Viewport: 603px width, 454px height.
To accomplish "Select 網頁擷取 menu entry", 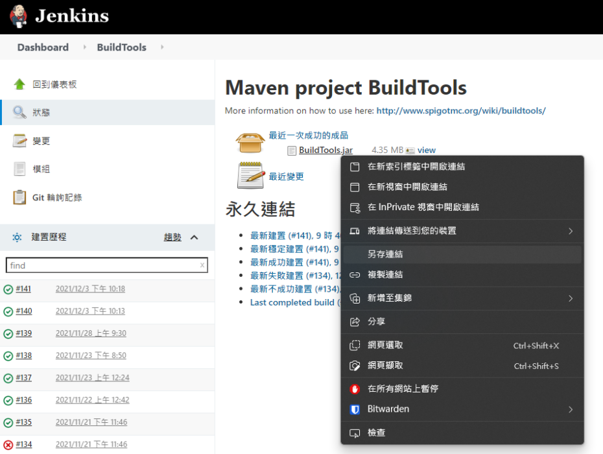I will [x=462, y=366].
